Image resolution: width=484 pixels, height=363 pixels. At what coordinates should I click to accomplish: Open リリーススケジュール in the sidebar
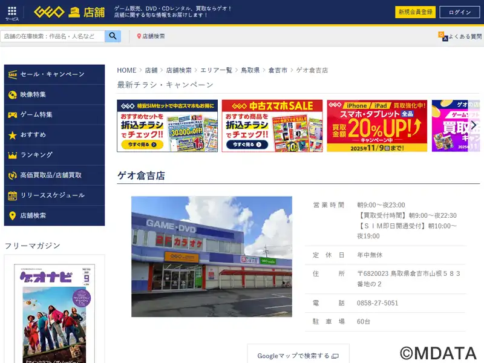coord(54,195)
